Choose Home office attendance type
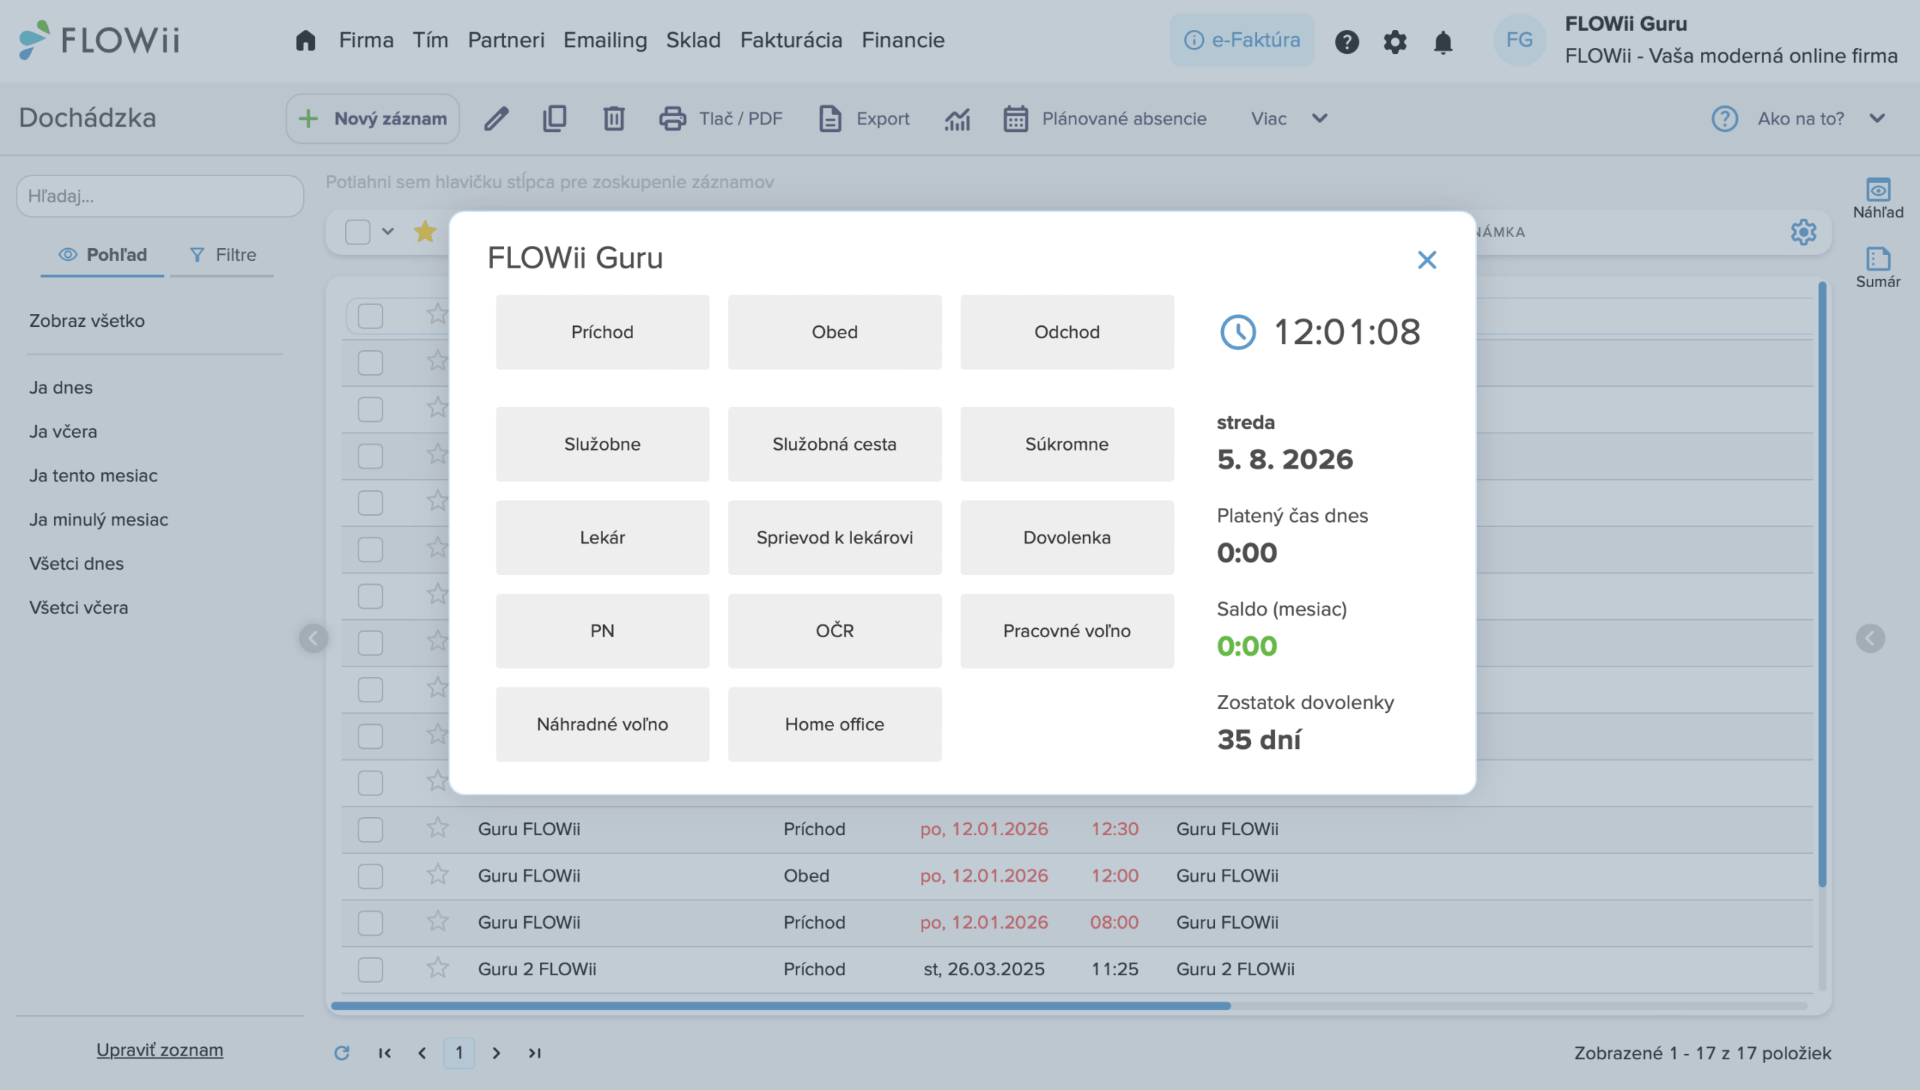 [835, 724]
